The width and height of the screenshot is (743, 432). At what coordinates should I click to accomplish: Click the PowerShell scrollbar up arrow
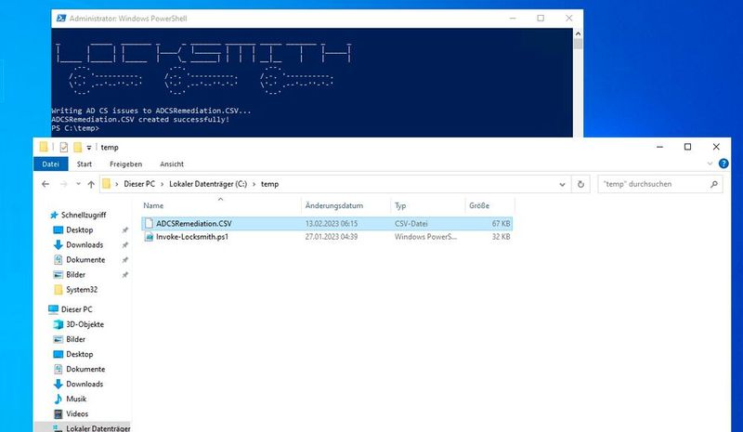(x=578, y=33)
